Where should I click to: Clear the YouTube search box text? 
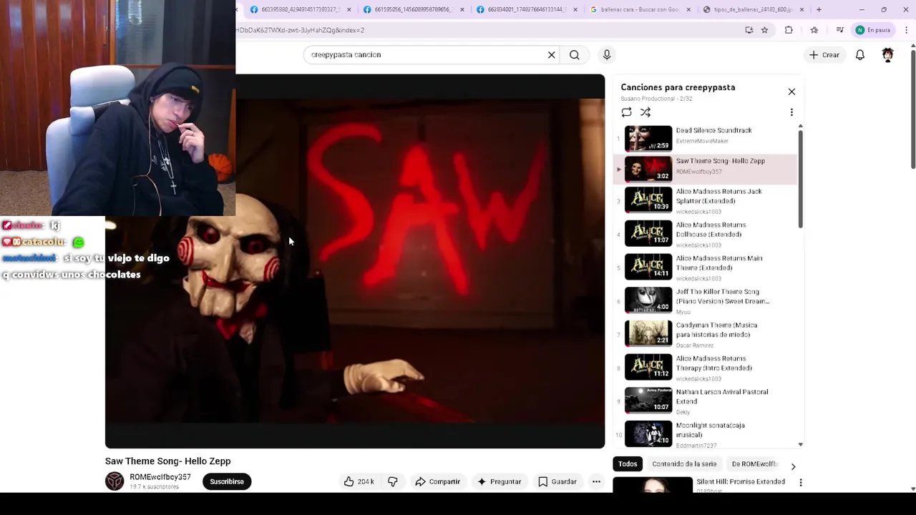tap(551, 54)
